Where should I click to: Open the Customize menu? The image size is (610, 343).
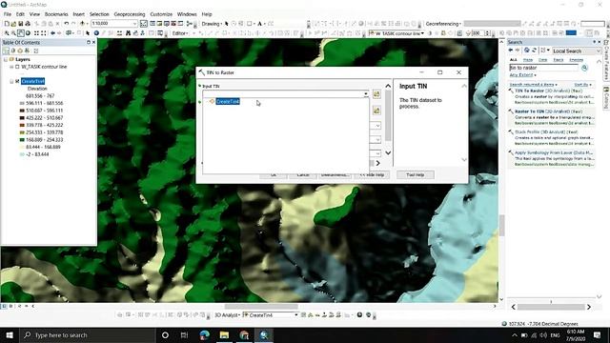(x=161, y=14)
